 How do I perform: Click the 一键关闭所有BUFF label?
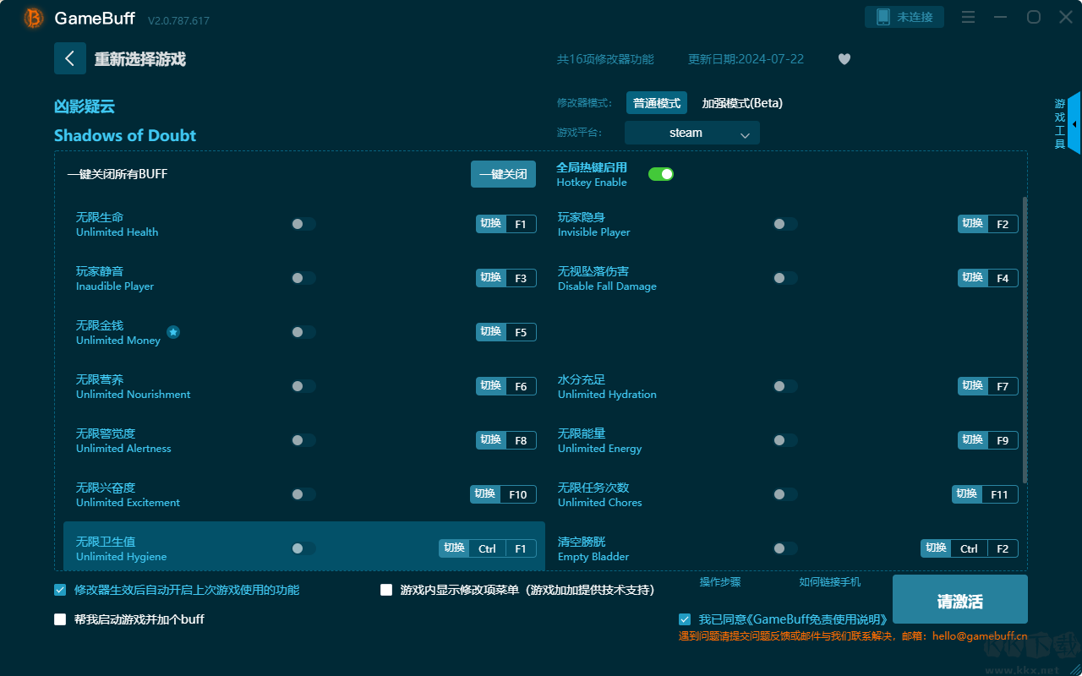tap(117, 174)
